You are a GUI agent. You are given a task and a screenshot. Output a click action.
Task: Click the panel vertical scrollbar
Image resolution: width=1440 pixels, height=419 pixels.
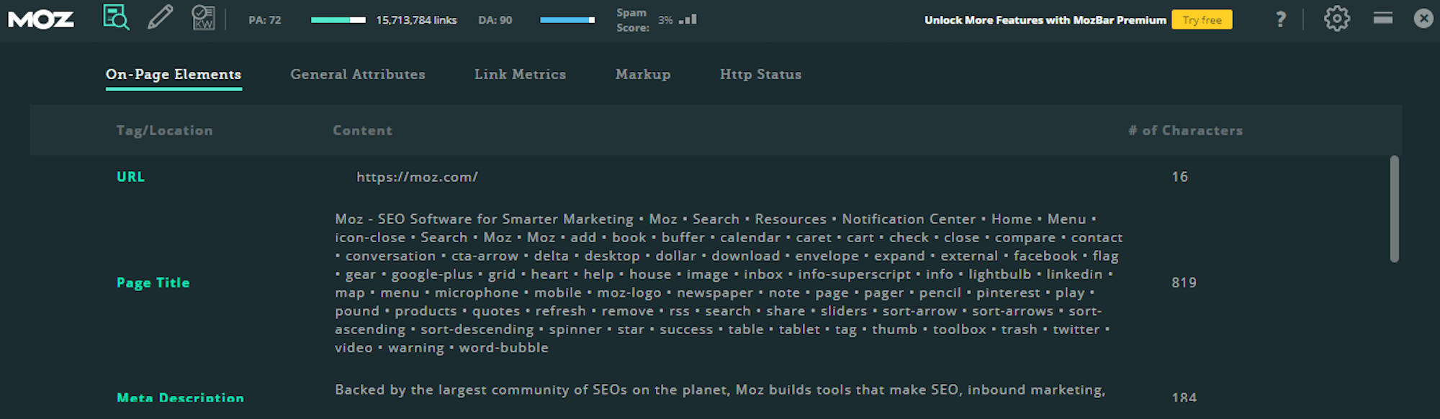[x=1394, y=208]
